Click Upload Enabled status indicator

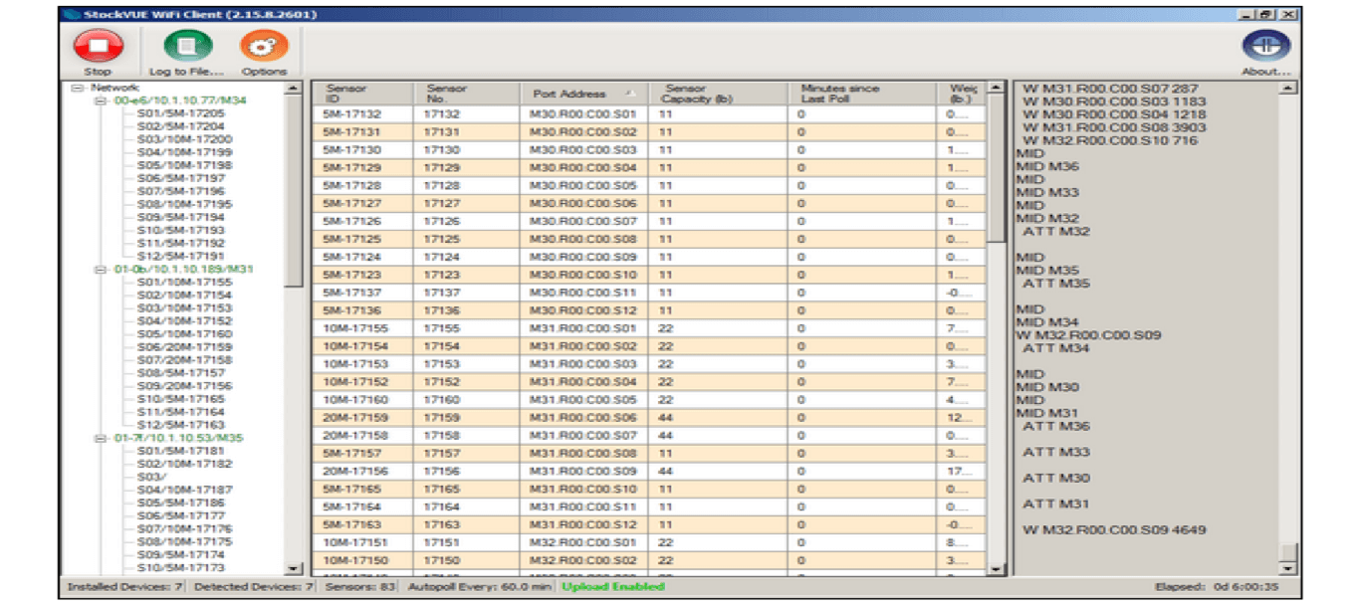613,587
